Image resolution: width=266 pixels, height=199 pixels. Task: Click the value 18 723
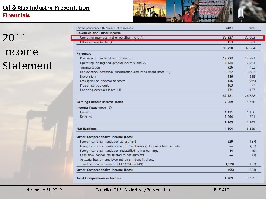pos(228,58)
